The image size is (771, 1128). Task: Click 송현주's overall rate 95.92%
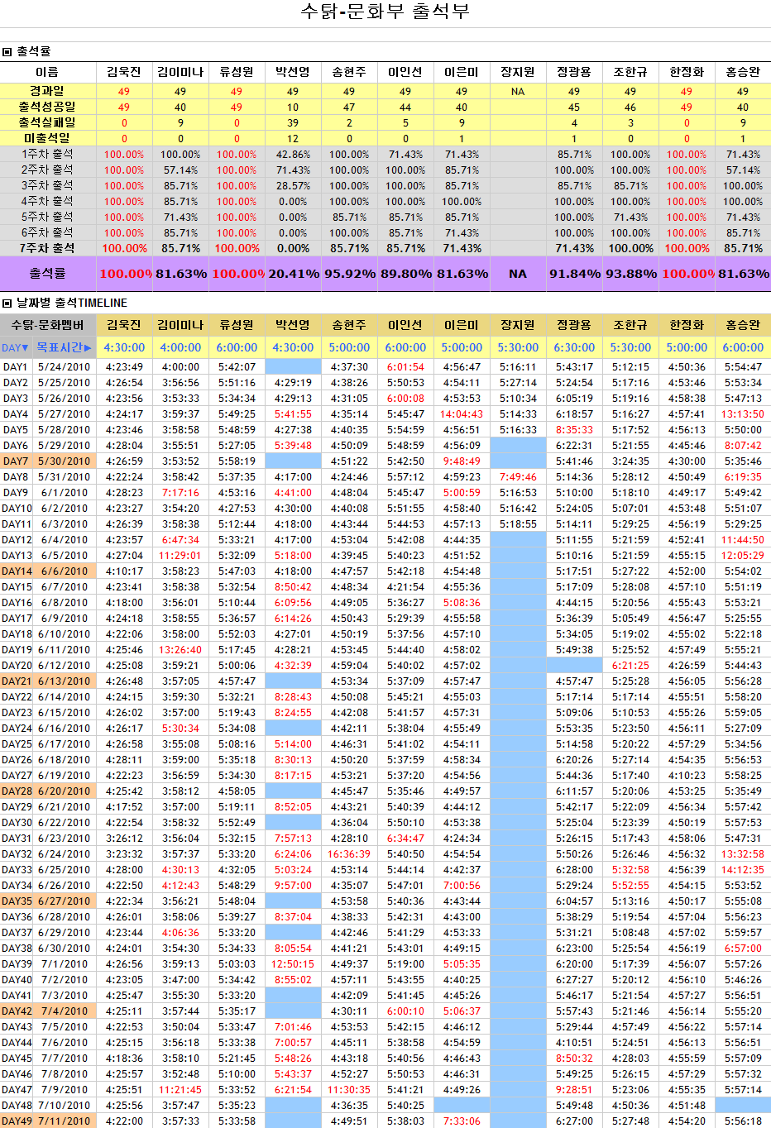pos(349,274)
